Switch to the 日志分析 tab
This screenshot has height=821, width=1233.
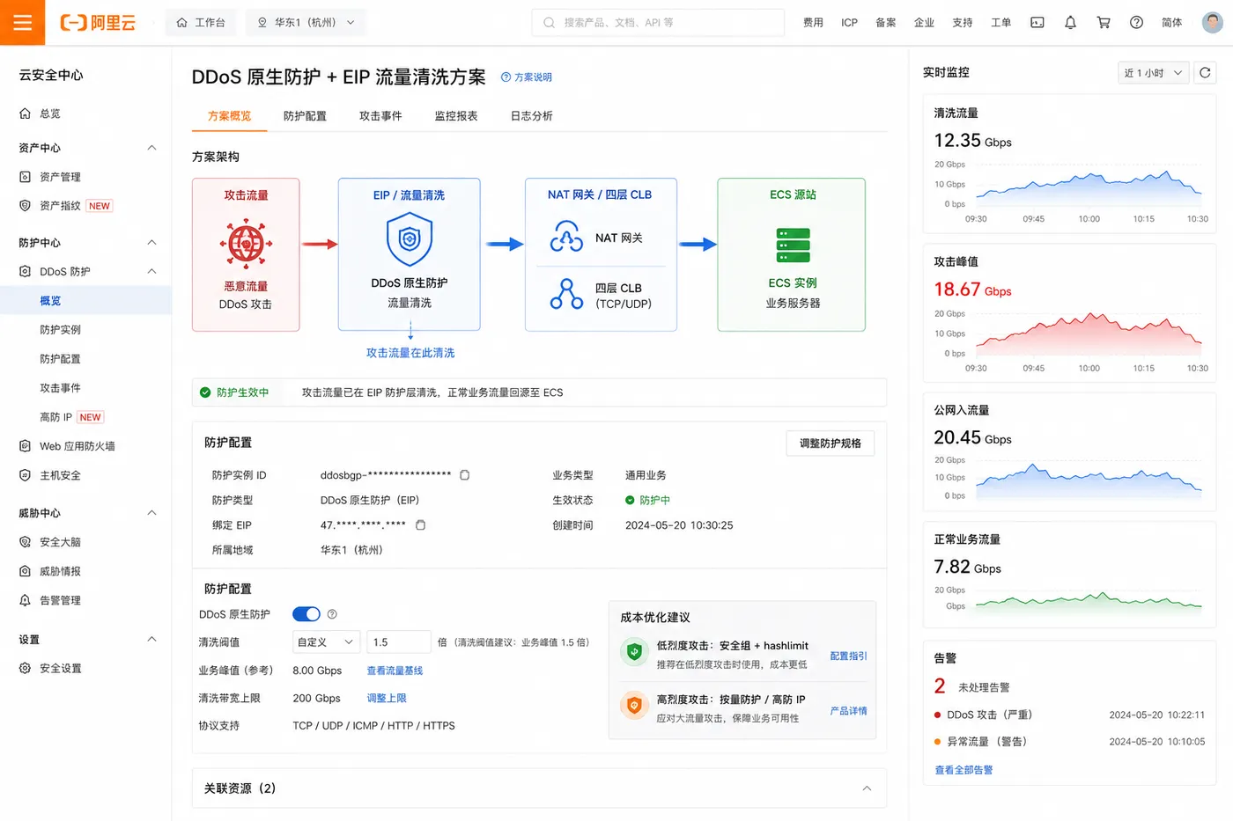[532, 116]
